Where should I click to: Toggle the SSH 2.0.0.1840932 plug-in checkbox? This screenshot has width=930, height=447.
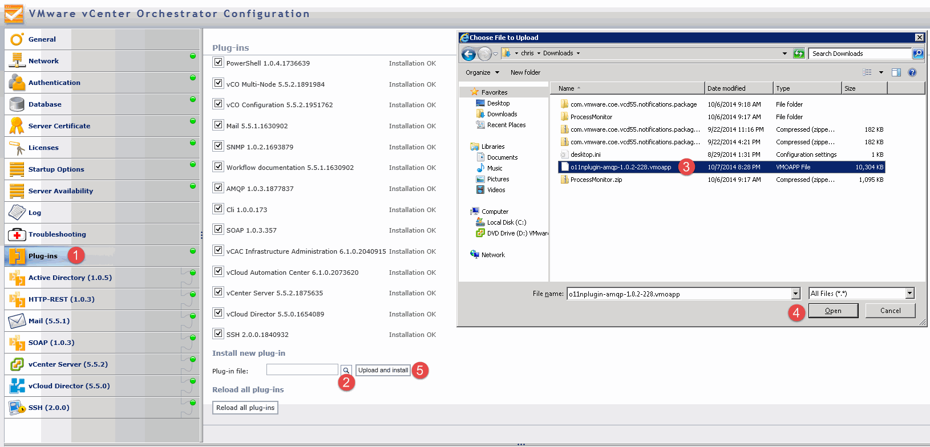218,334
